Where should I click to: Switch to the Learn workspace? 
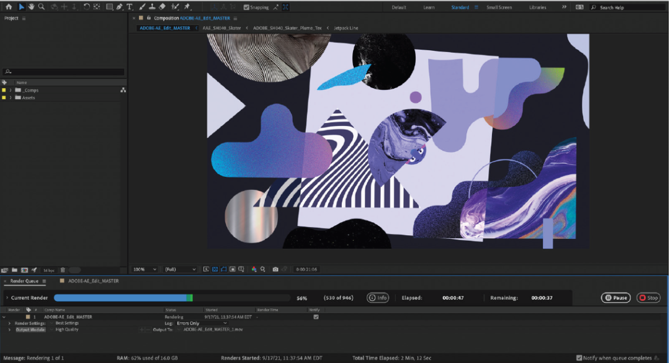coord(429,7)
